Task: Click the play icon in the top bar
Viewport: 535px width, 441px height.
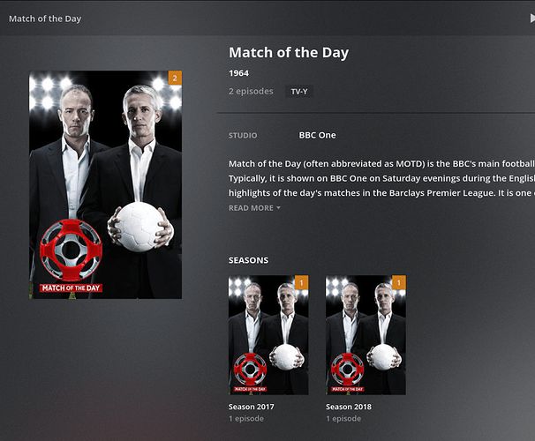Action: [532, 19]
